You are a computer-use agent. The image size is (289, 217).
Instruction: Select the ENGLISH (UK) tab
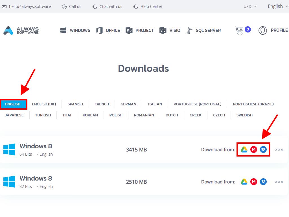click(x=44, y=104)
